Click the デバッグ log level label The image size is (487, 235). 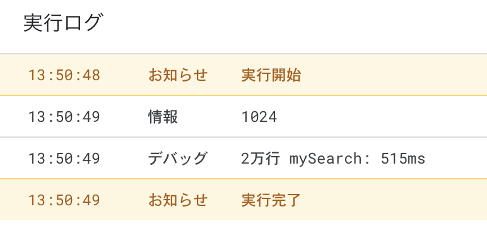click(178, 158)
